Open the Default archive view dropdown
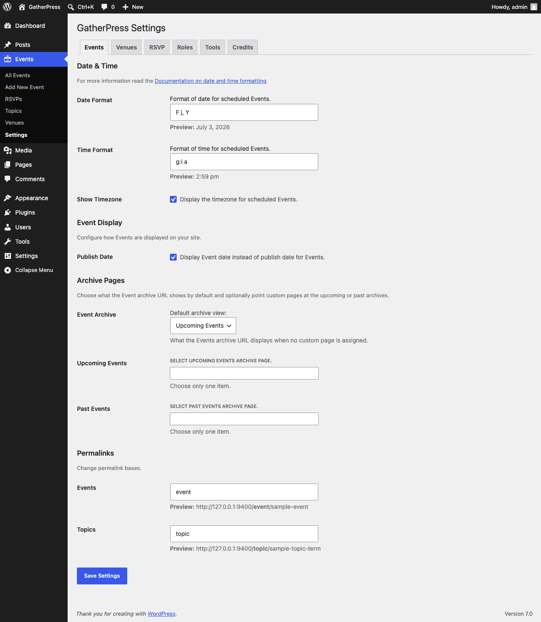The width and height of the screenshot is (541, 622). [203, 326]
